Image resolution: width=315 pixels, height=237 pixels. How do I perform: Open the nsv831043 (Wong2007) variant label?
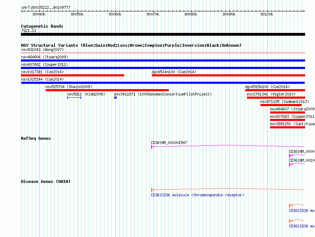tap(42, 50)
